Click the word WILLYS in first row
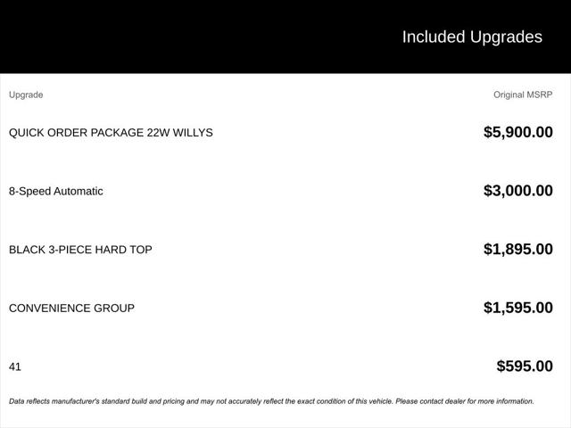571x428 pixels. pyautogui.click(x=193, y=133)
